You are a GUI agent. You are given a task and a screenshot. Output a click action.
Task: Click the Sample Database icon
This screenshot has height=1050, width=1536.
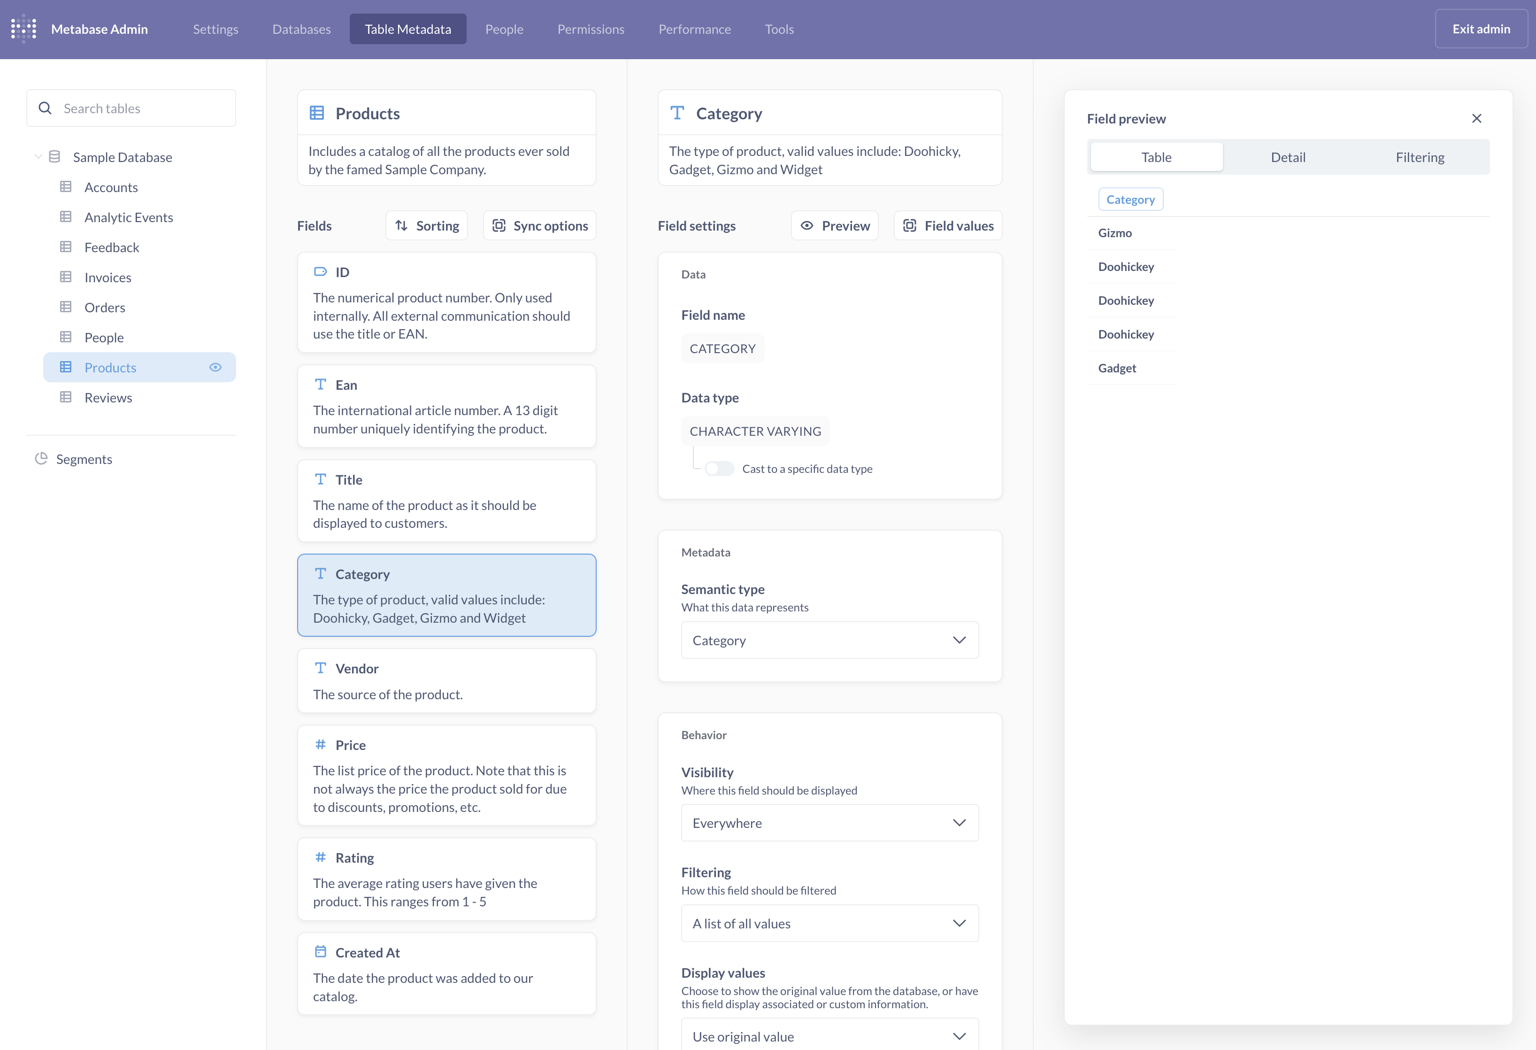point(55,157)
